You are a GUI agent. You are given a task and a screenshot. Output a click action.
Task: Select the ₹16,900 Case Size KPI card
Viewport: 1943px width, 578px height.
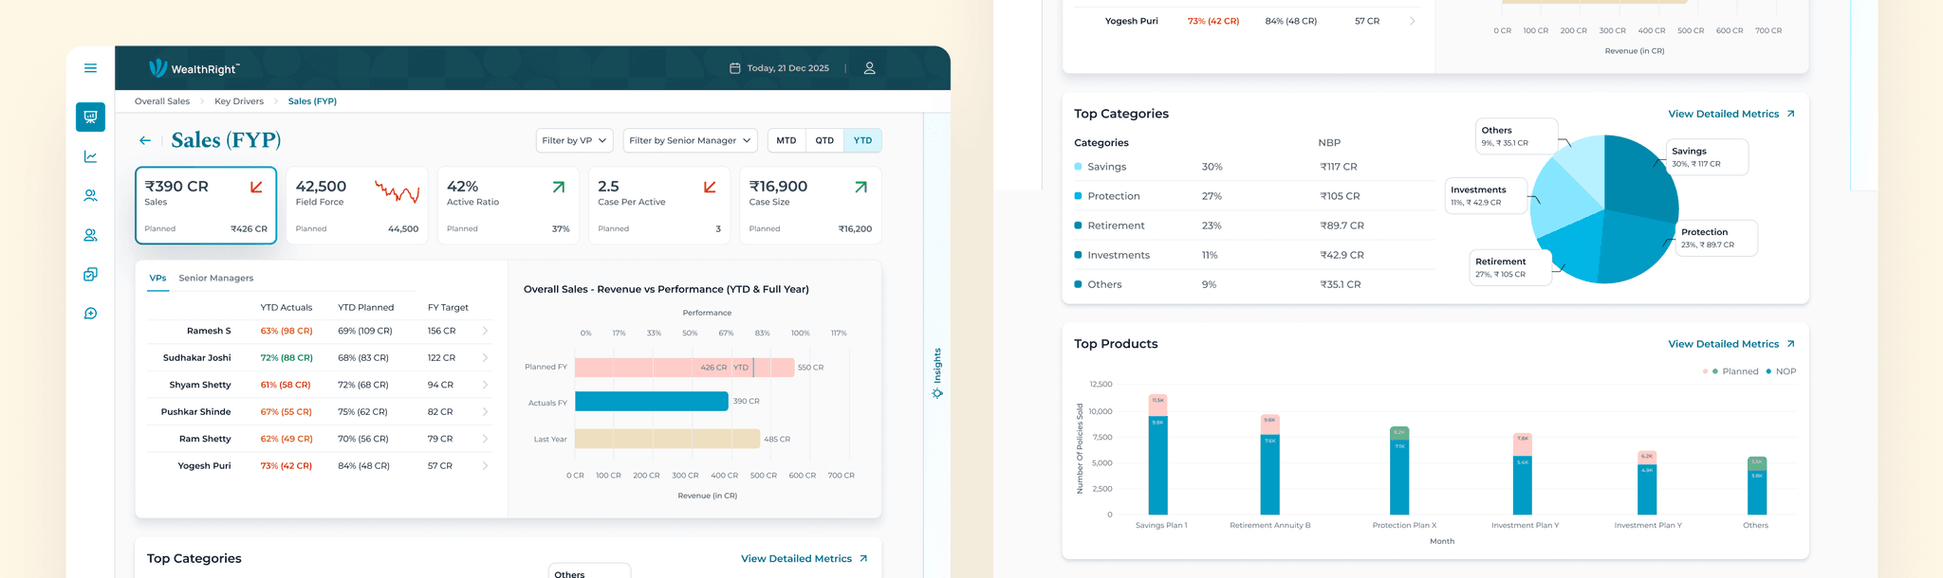tap(810, 206)
